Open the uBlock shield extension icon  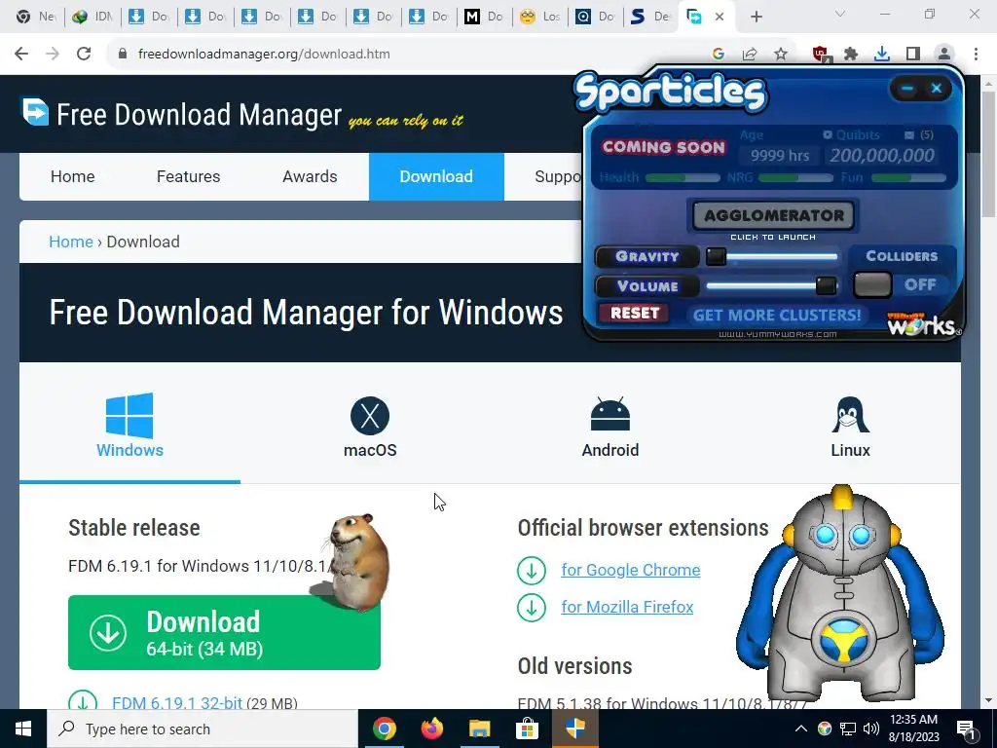pos(821,55)
